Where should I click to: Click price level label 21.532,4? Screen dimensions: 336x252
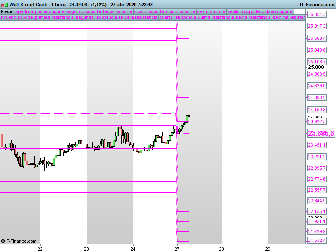point(317,240)
